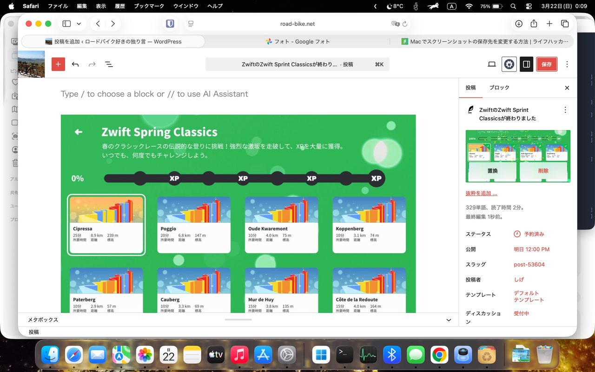Click the 置換 featured image button

pyautogui.click(x=492, y=171)
